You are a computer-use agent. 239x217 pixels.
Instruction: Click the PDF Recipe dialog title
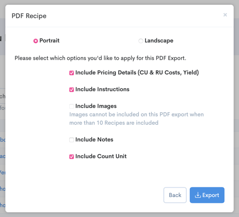[x=29, y=16]
